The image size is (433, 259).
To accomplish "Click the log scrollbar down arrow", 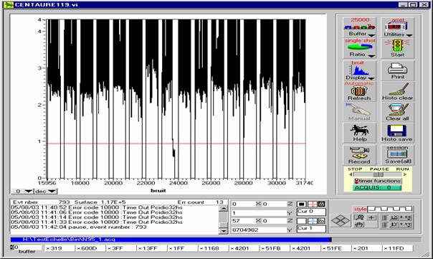I will 223,230.
